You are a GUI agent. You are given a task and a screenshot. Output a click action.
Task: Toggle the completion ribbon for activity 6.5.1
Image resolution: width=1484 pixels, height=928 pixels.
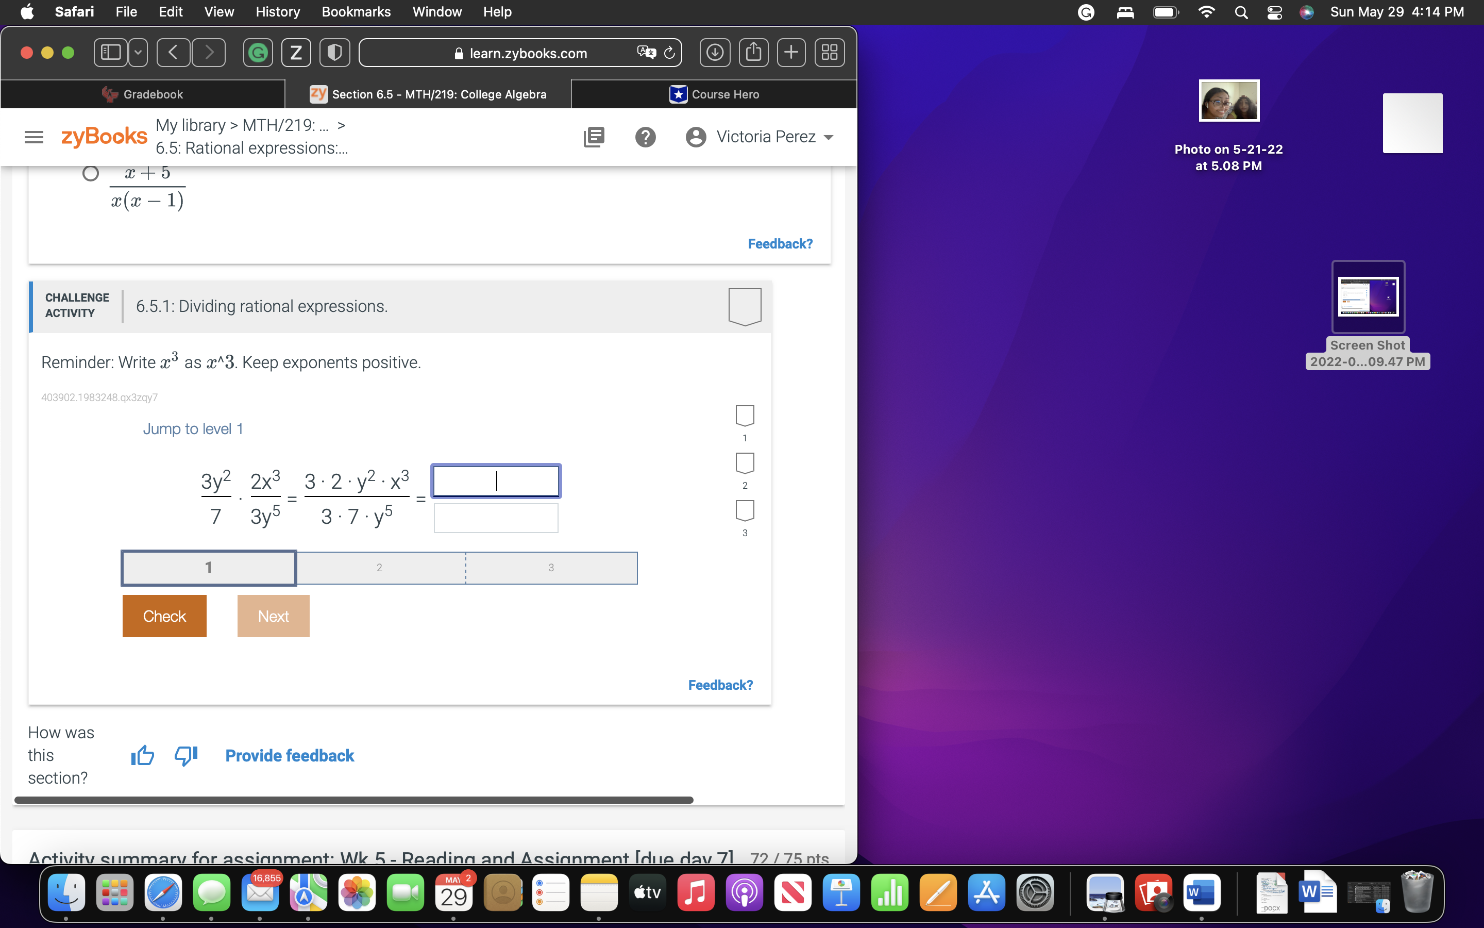click(744, 306)
